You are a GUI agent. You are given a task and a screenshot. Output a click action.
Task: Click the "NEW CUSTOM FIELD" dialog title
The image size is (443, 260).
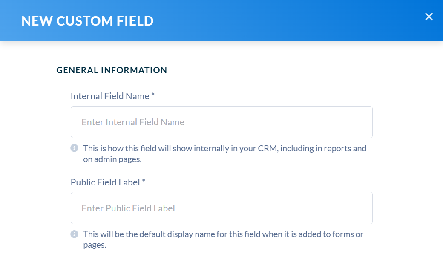(87, 21)
